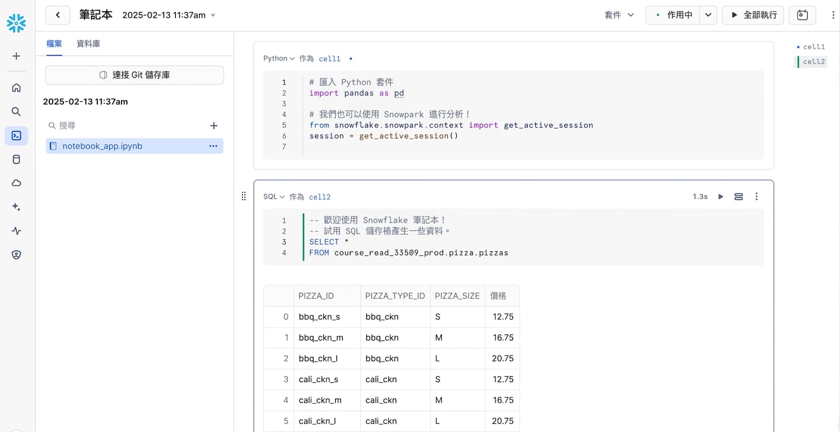Image resolution: width=840 pixels, height=432 pixels.
Task: Click the folder title 2025-02-13 11:37am in file panel
Action: tap(85, 102)
